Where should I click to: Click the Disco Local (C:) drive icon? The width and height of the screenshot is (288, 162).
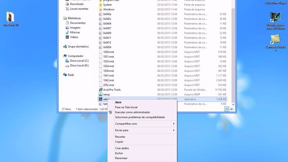click(x=67, y=61)
